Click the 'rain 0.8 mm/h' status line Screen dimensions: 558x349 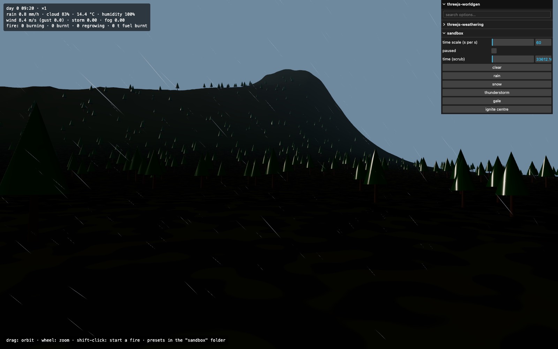point(70,14)
